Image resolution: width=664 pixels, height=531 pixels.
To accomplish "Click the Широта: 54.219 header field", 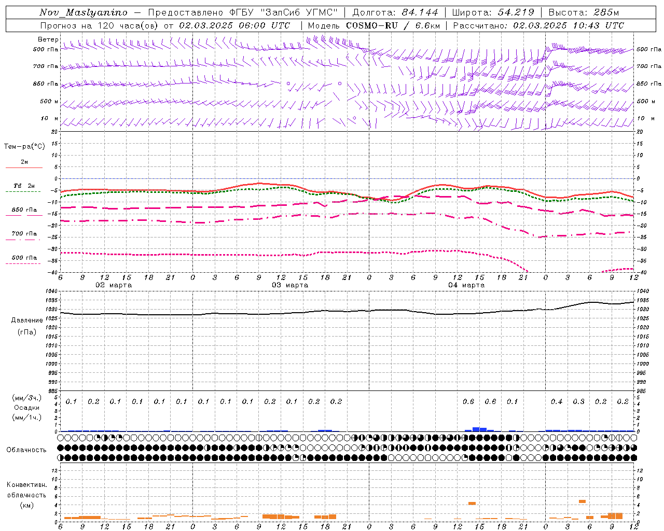I will point(493,12).
